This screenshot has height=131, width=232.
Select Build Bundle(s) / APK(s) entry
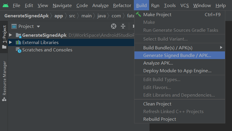pos(180,48)
